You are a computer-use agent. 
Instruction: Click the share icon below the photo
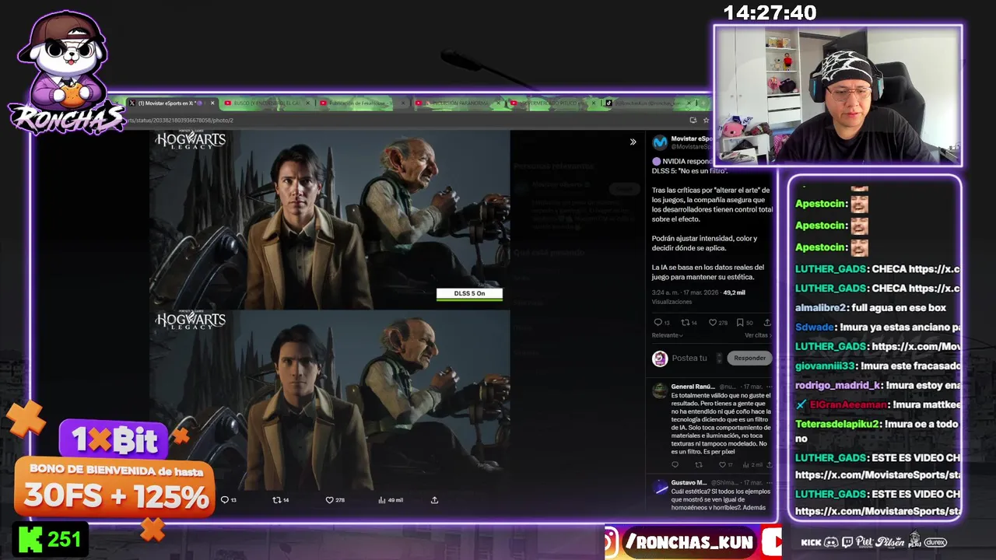(434, 500)
